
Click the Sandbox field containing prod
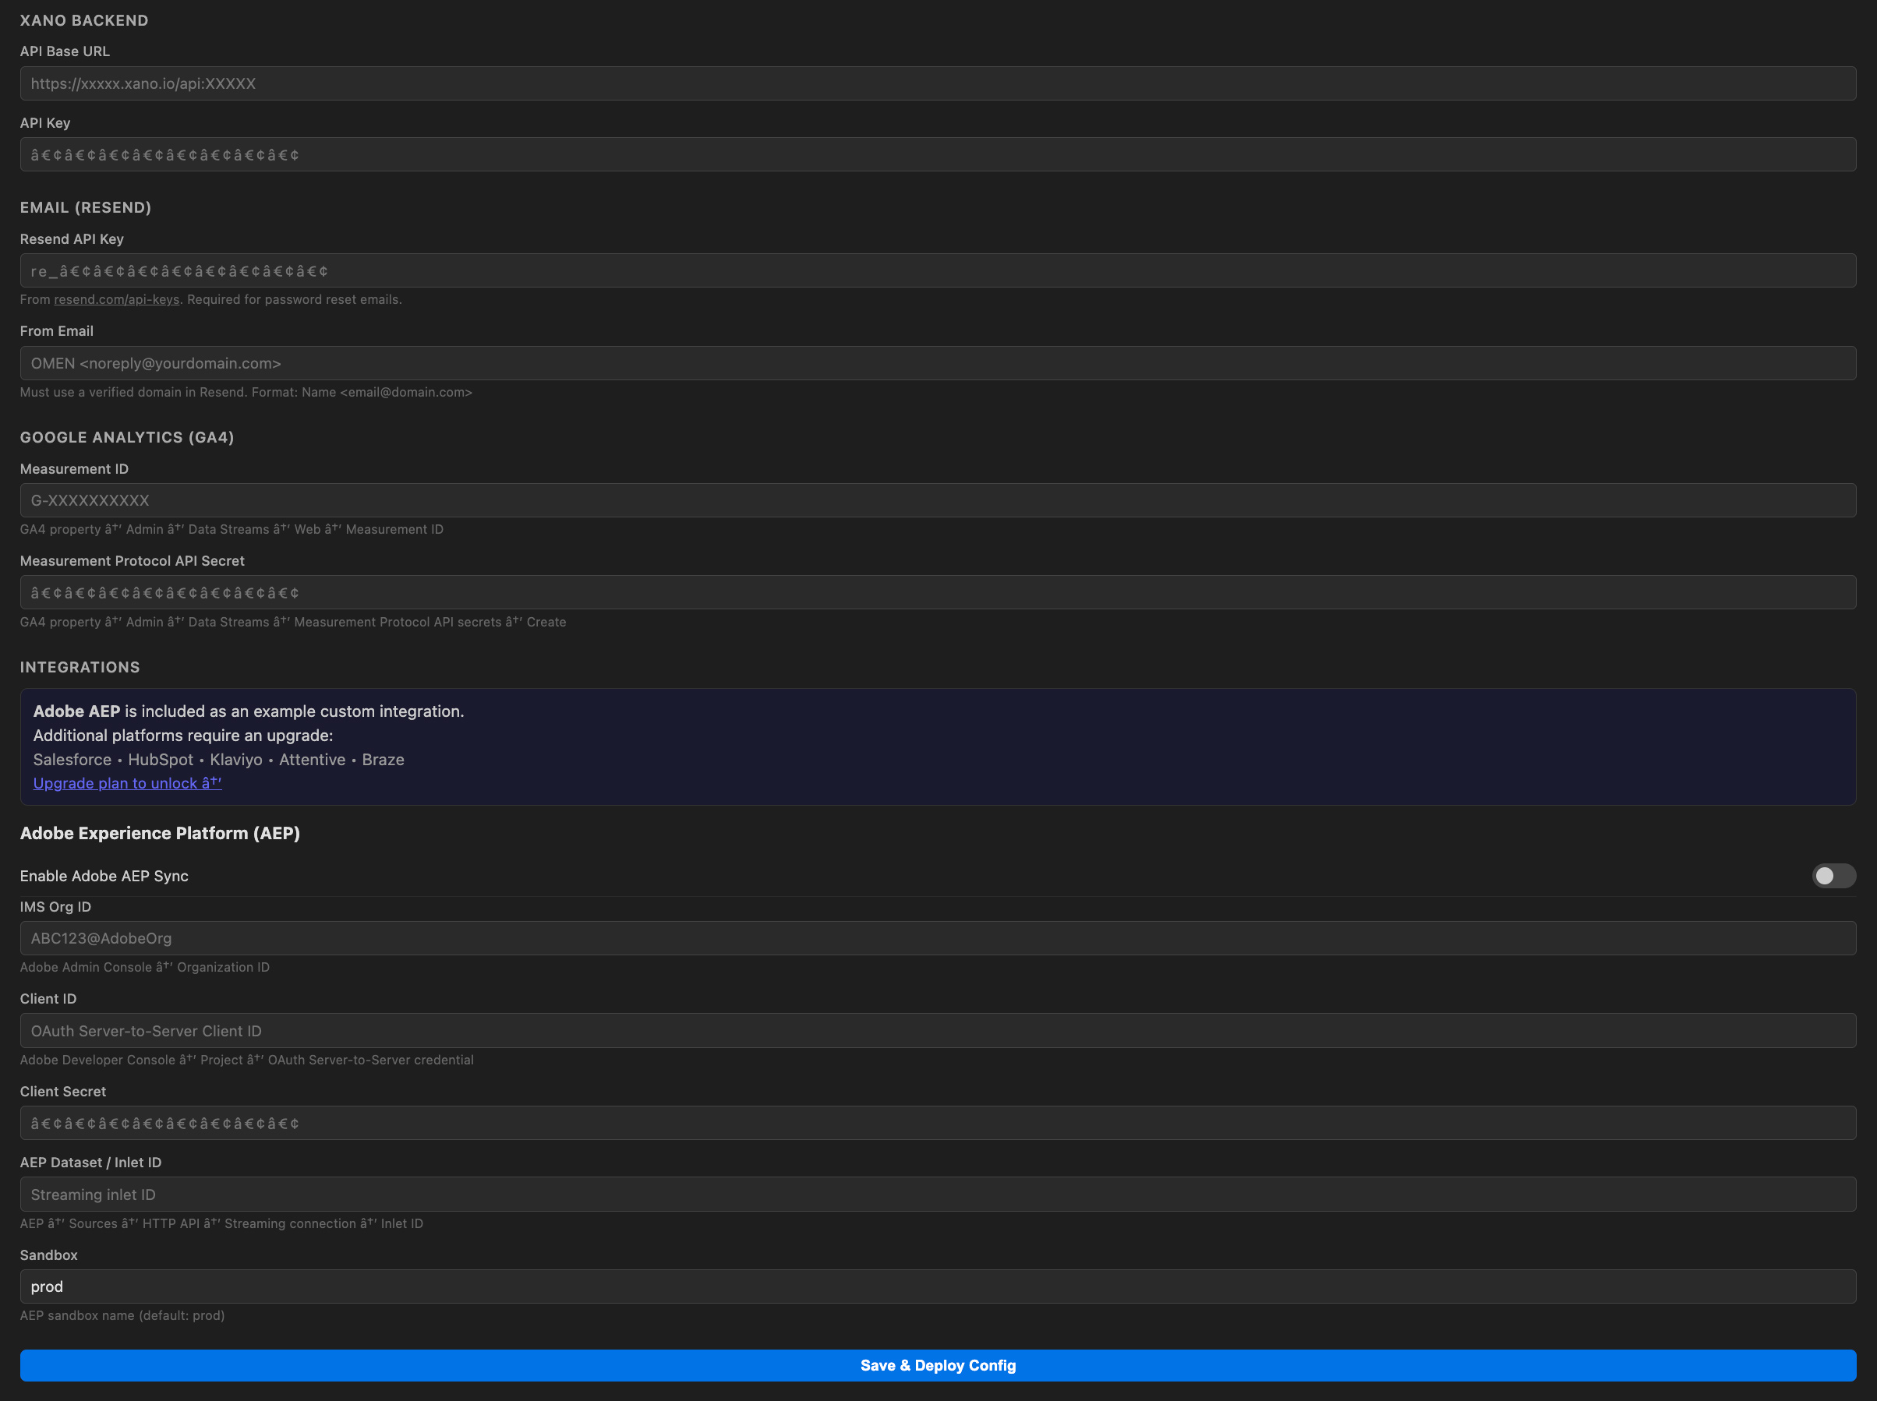[x=938, y=1286]
